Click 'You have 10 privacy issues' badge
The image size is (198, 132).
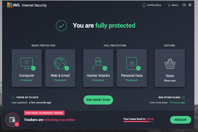[44, 113]
